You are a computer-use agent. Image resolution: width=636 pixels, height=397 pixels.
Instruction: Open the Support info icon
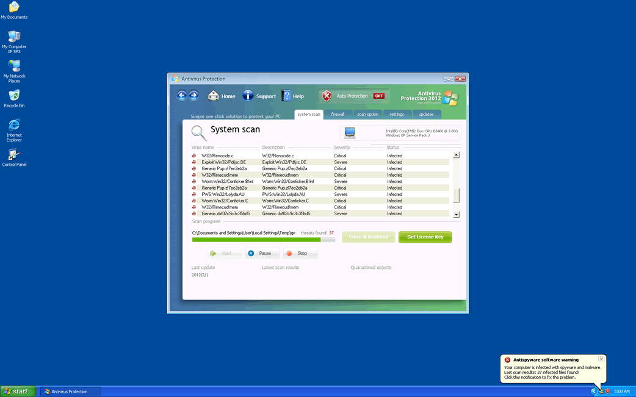tap(248, 96)
